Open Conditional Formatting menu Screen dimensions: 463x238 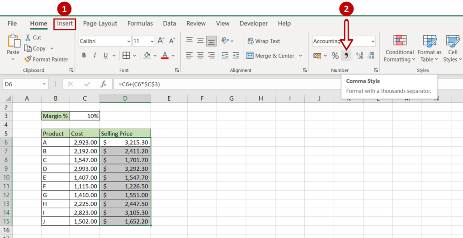(x=399, y=49)
